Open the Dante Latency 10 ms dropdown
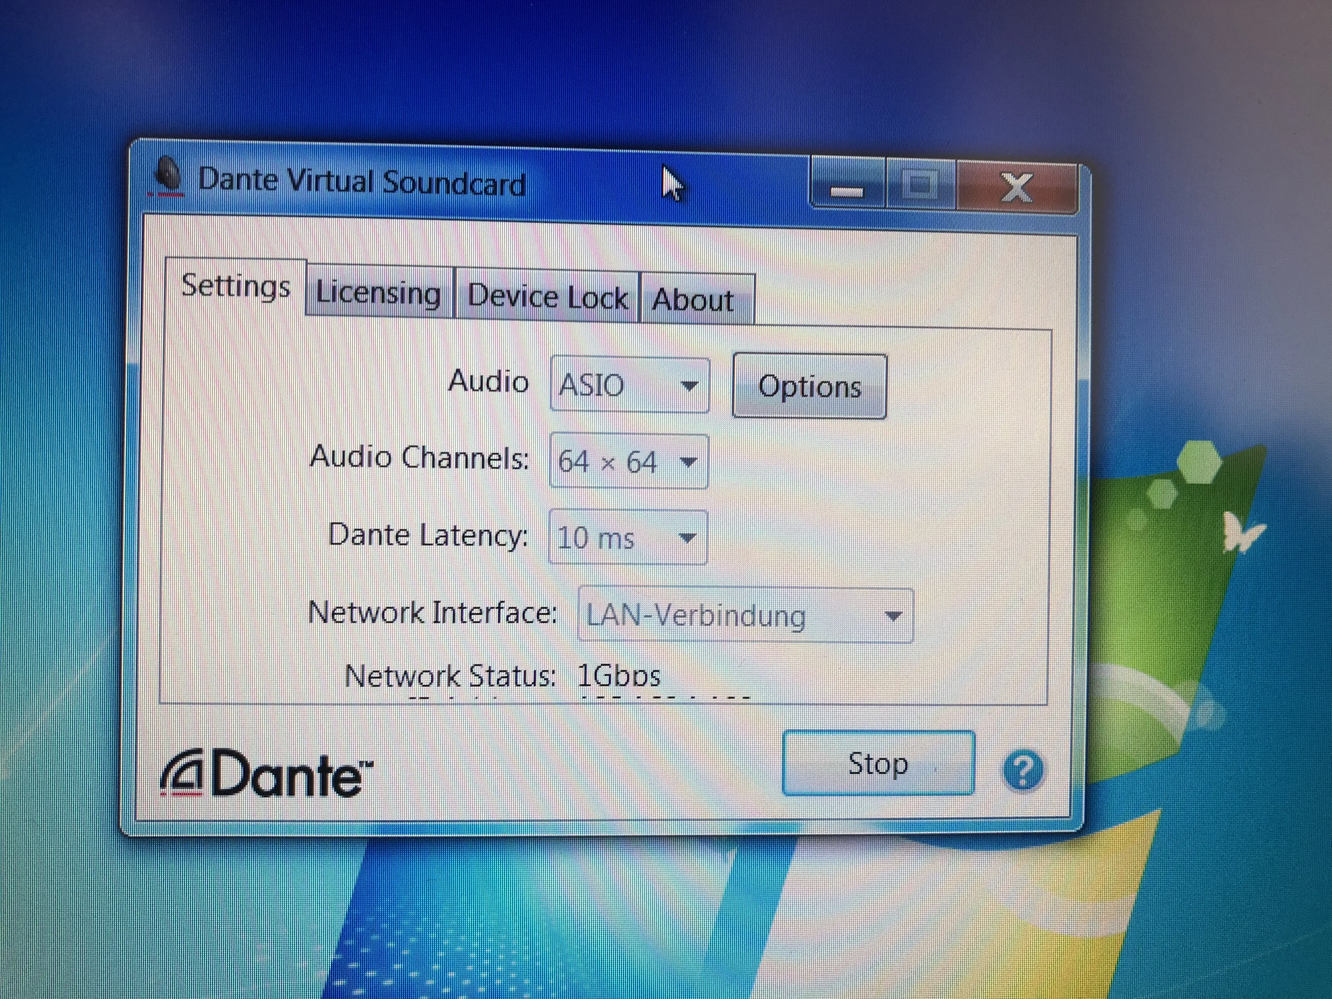1332x999 pixels. 627,538
